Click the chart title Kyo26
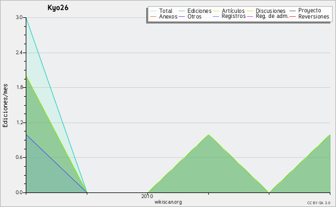The width and height of the screenshot is (336, 207). [58, 8]
